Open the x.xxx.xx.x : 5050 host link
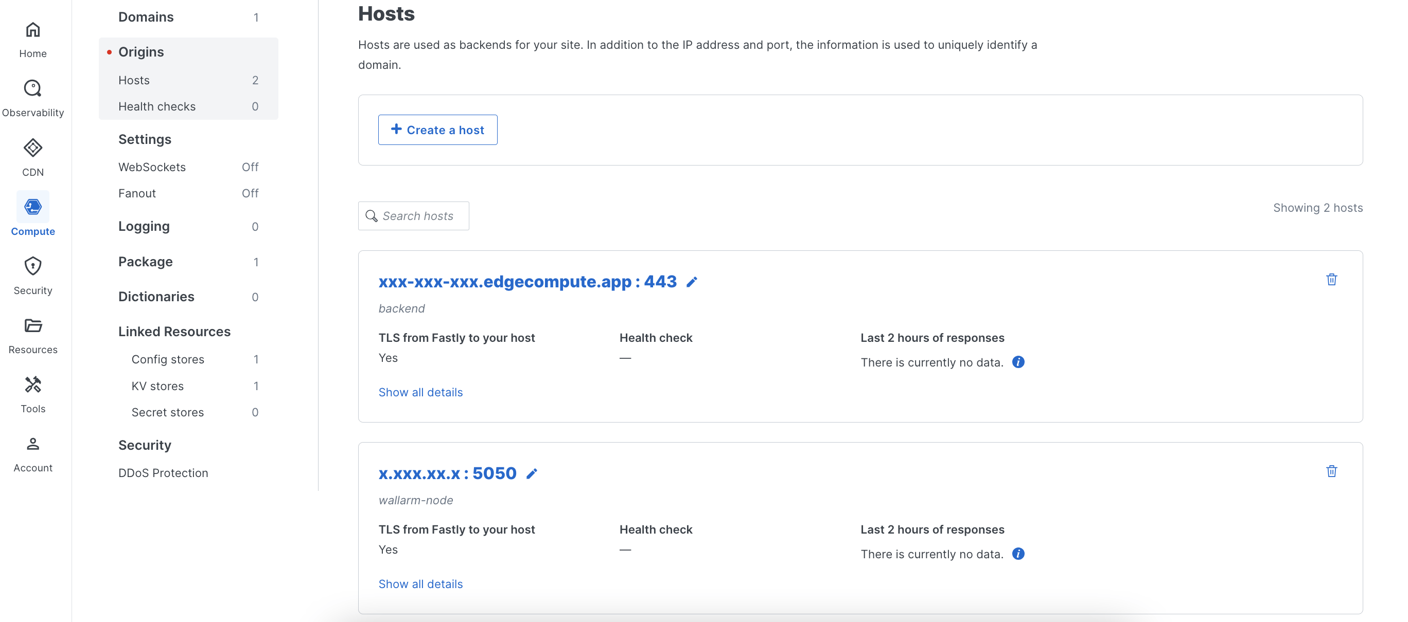 point(447,473)
